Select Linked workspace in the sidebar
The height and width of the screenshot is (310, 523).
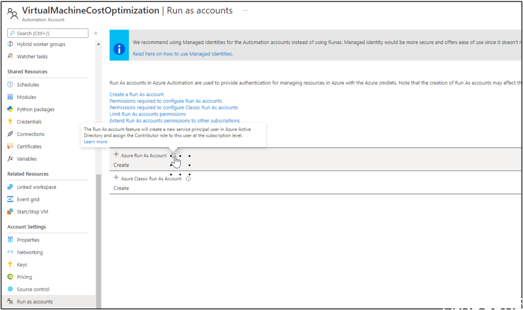pos(37,187)
